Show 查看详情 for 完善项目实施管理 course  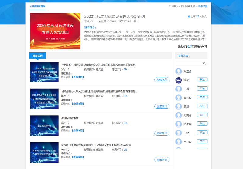pos(77,157)
